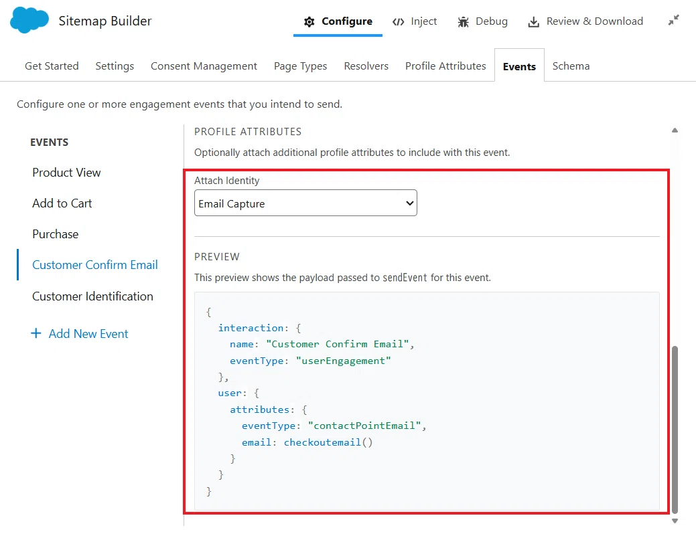Click the scrollbar up arrow

click(675, 130)
